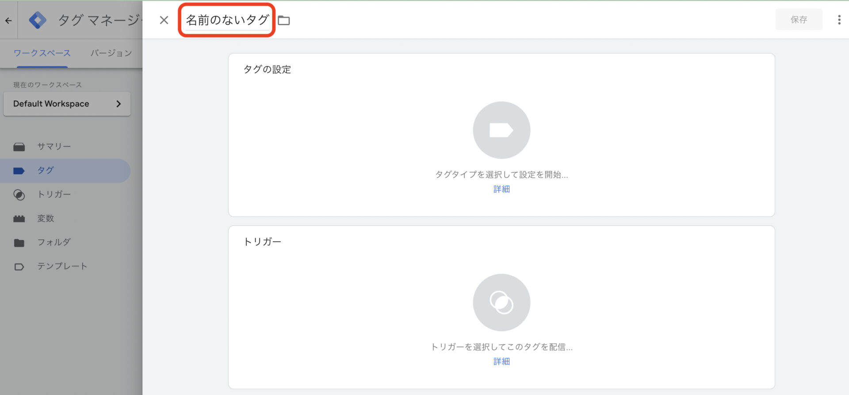
Task: Click the トリガー sidebar icon
Action: tap(19, 194)
